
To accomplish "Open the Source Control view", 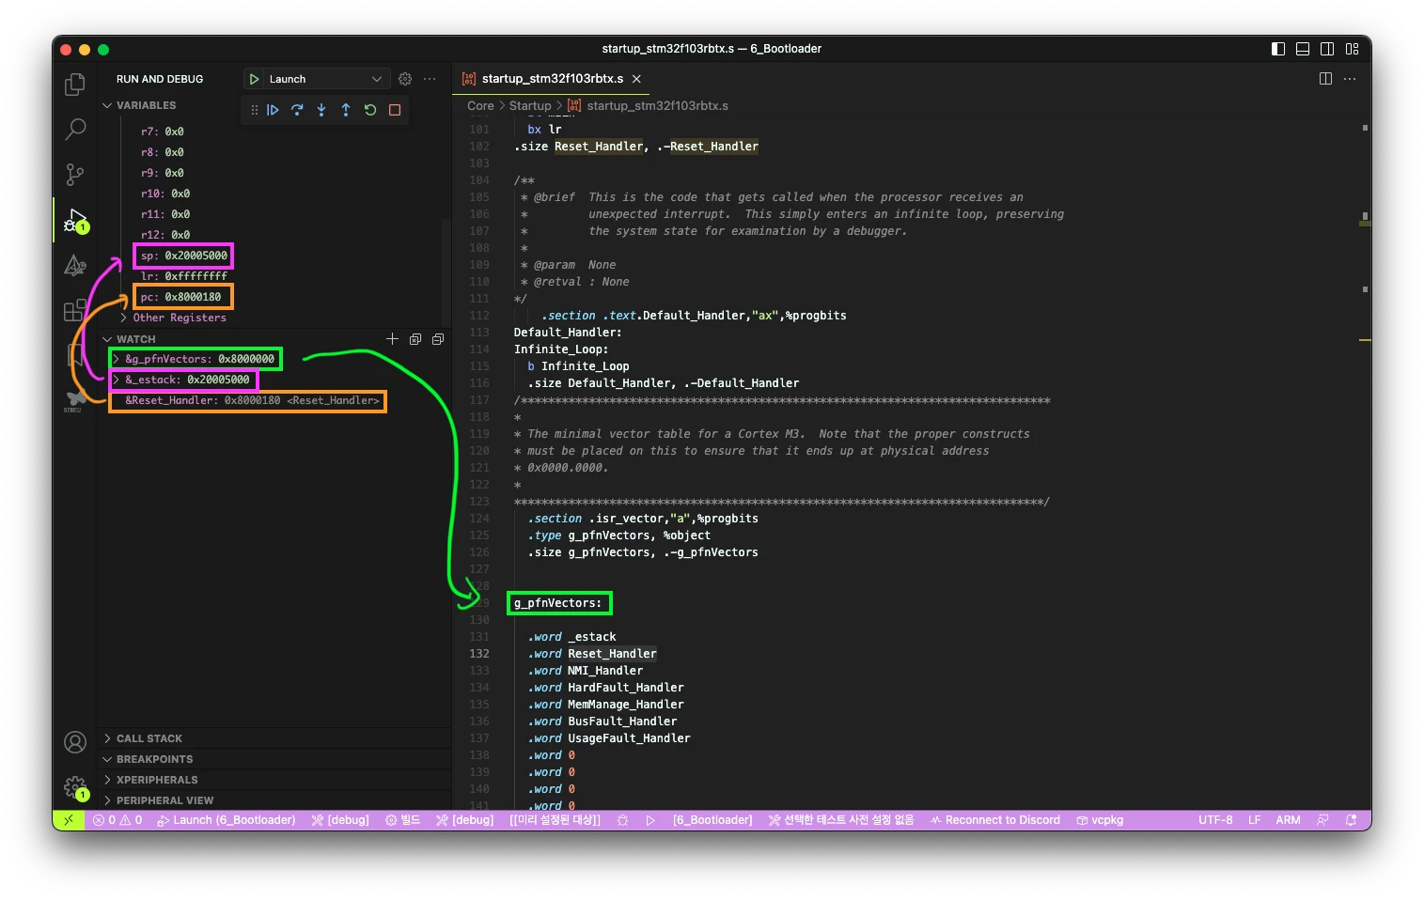I will coord(75,174).
